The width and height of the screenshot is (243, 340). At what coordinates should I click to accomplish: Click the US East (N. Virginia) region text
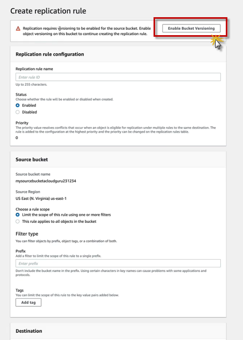(41, 199)
